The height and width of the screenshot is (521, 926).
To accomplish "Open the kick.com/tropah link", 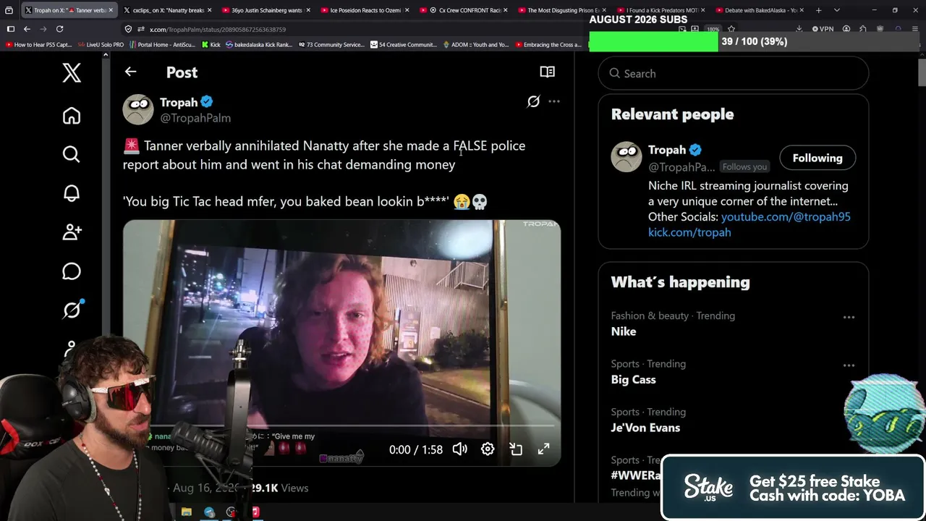I will (689, 232).
